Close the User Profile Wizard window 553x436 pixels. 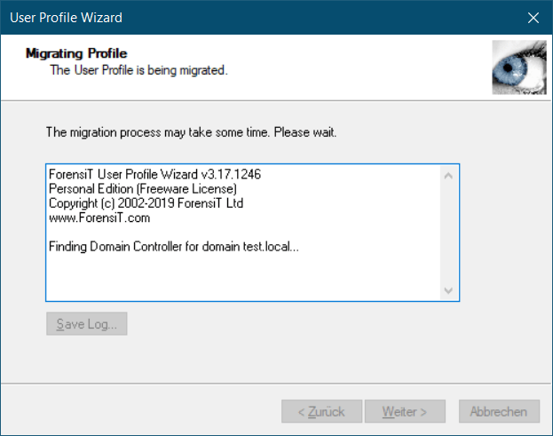533,17
